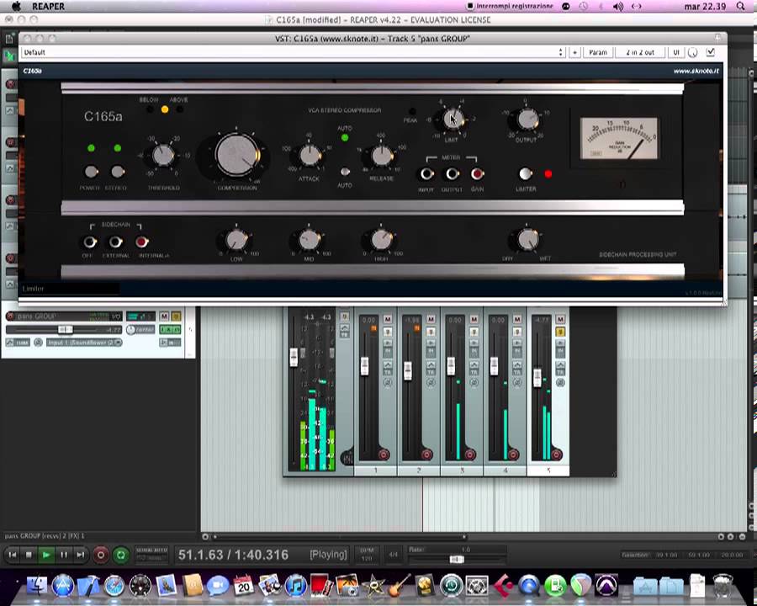Viewport: 757px width, 606px height.
Task: Click the ATTACK knob
Action: click(310, 156)
